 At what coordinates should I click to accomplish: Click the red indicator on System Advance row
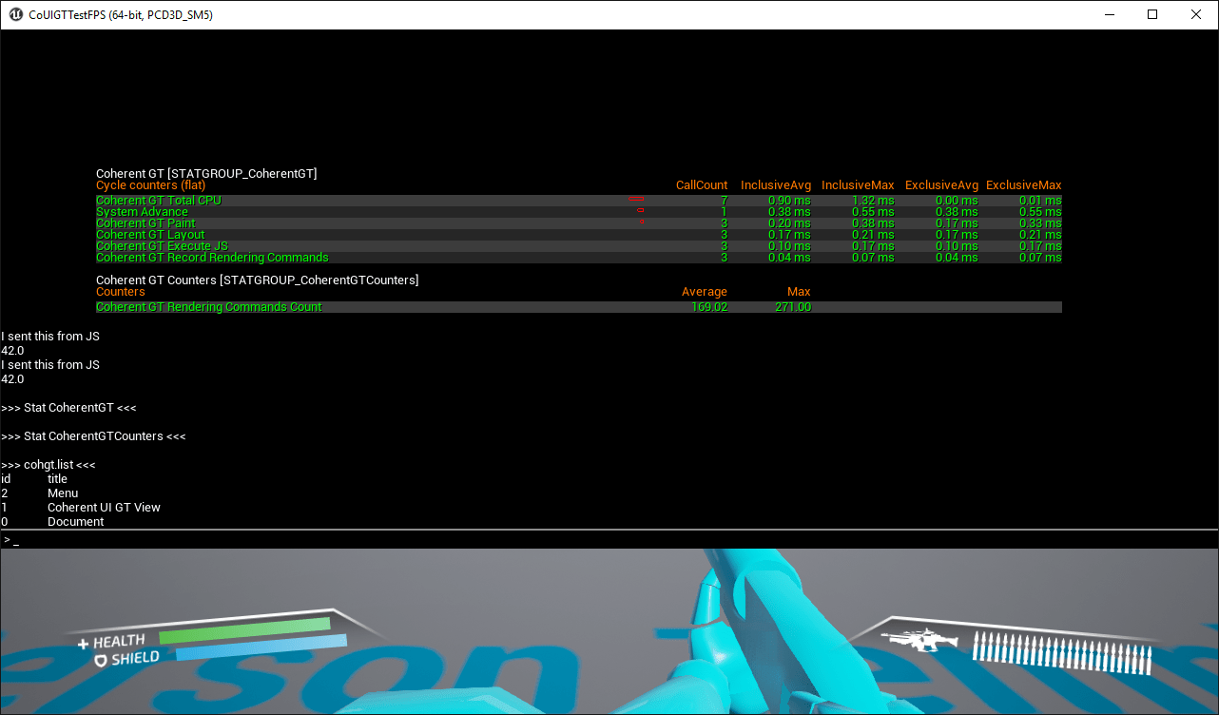(642, 210)
